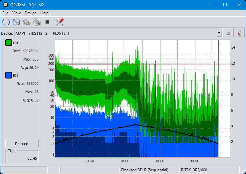Eject the disc tray
Viewport: 246px width, 174px height.
point(229,33)
